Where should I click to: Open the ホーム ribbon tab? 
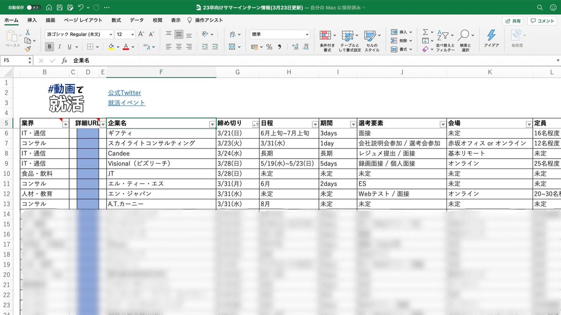click(11, 21)
